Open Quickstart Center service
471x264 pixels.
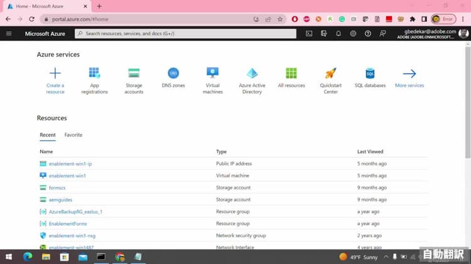tap(331, 81)
